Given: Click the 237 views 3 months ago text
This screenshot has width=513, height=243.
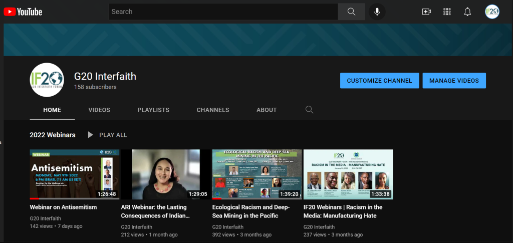Looking at the screenshot, I should point(333,234).
